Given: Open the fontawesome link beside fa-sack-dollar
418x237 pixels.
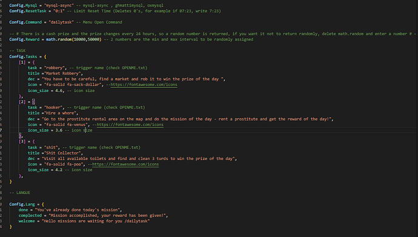Looking at the screenshot, I should coord(144,85).
